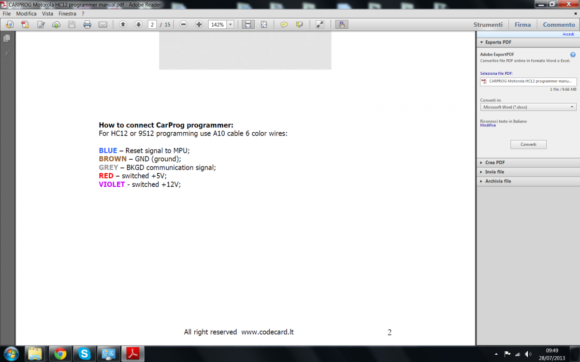580x362 pixels.
Task: Open the Vista menu
Action: click(x=47, y=14)
